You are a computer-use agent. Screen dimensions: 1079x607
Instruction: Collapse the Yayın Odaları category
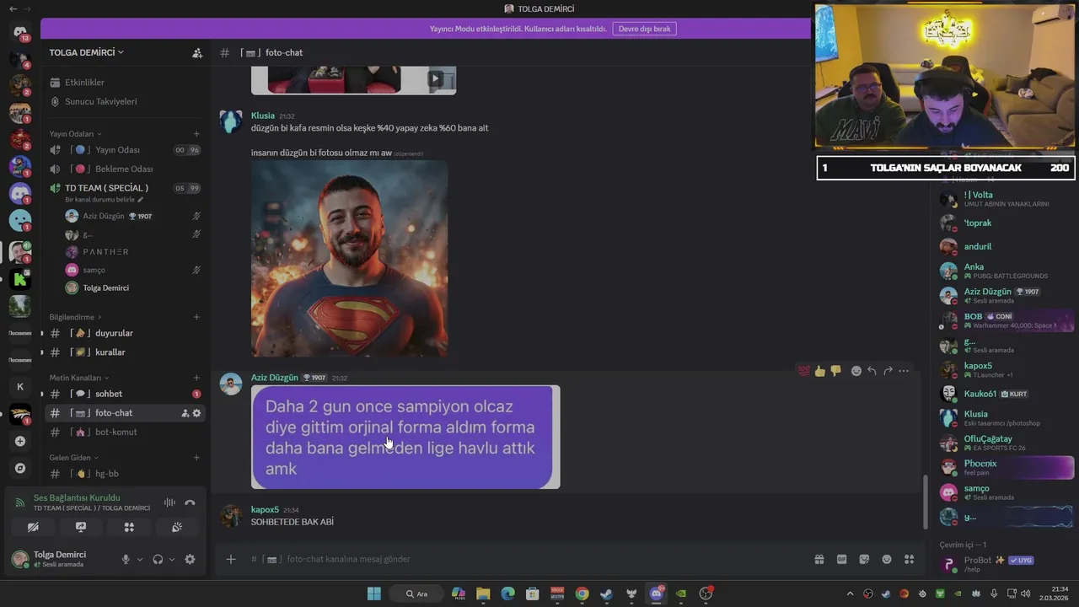pyautogui.click(x=75, y=134)
